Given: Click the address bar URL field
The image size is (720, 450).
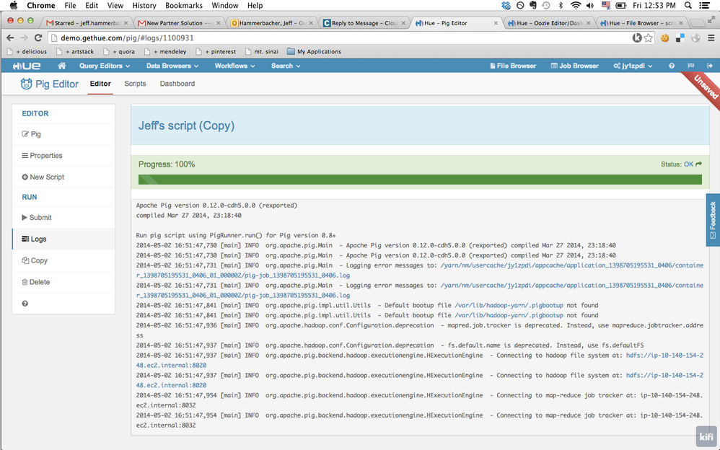Looking at the screenshot, I should pyautogui.click(x=340, y=37).
